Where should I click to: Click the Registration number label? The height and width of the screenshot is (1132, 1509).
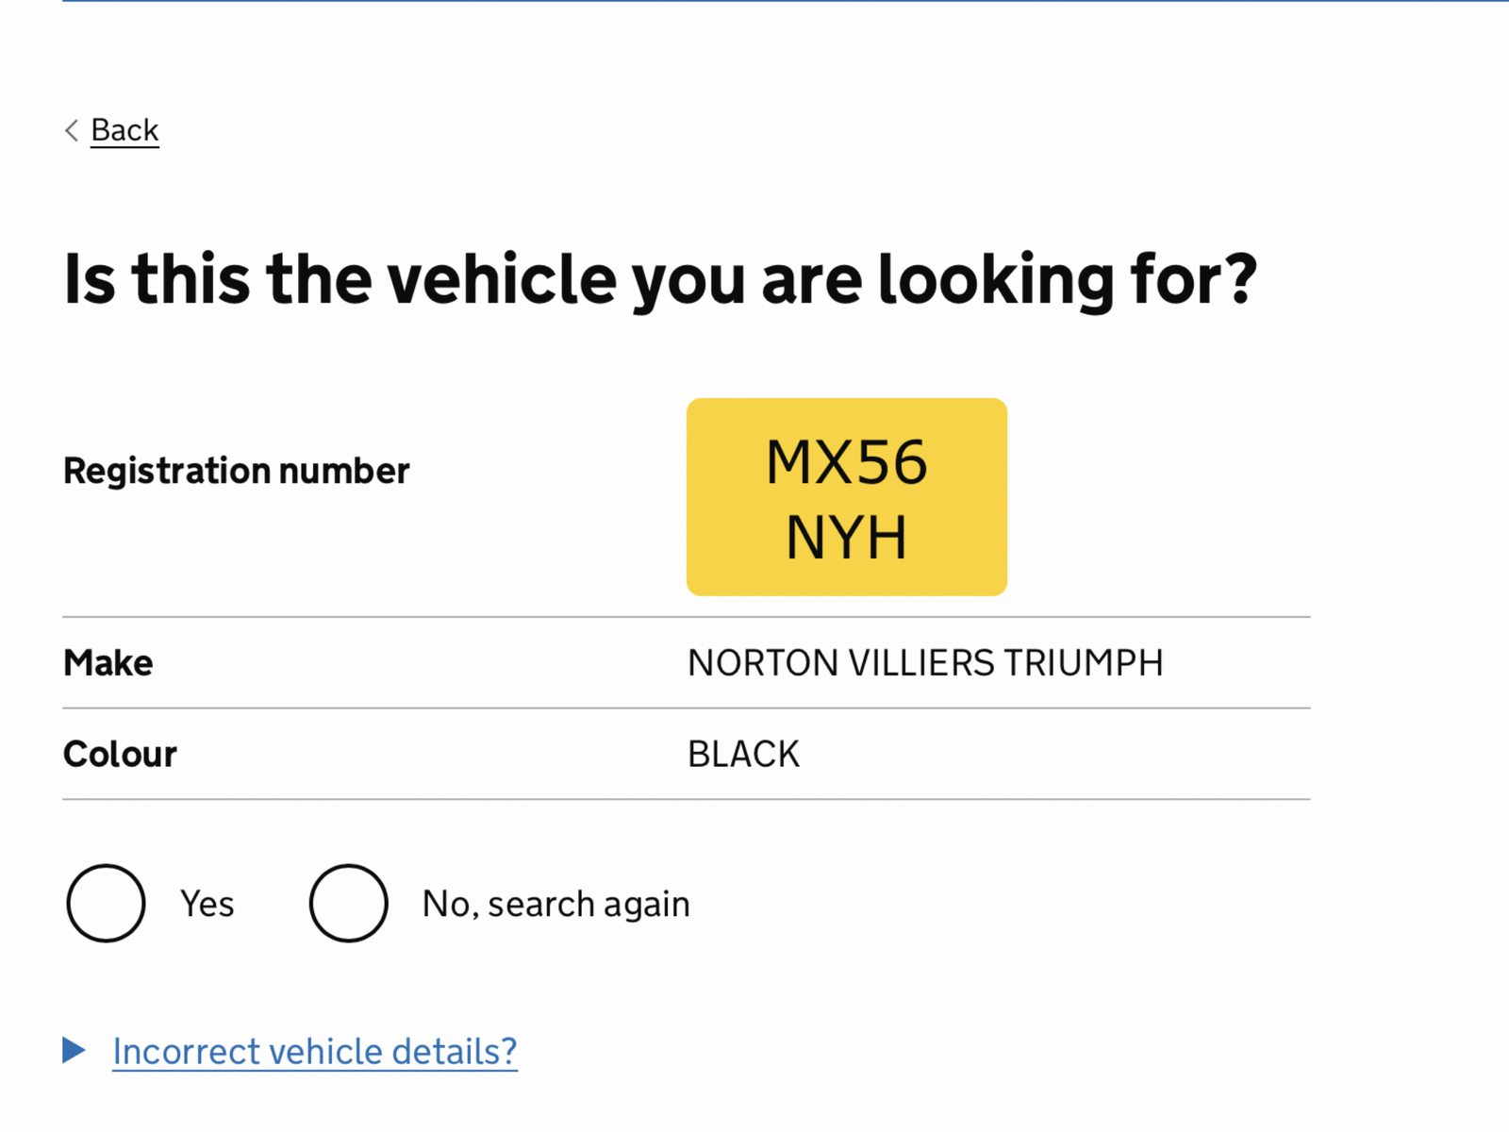coord(236,470)
